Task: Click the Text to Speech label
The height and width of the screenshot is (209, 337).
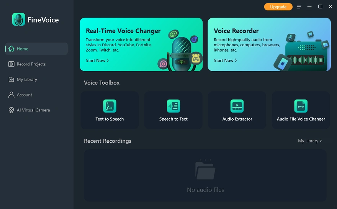Action: (110, 119)
